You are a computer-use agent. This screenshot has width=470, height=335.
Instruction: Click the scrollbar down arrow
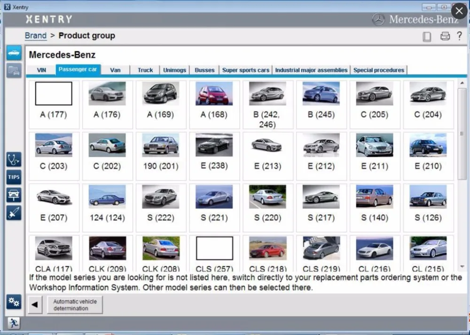pos(462,266)
